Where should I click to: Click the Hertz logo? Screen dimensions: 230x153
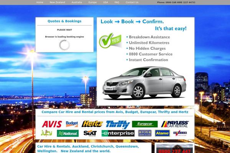click(x=92, y=124)
